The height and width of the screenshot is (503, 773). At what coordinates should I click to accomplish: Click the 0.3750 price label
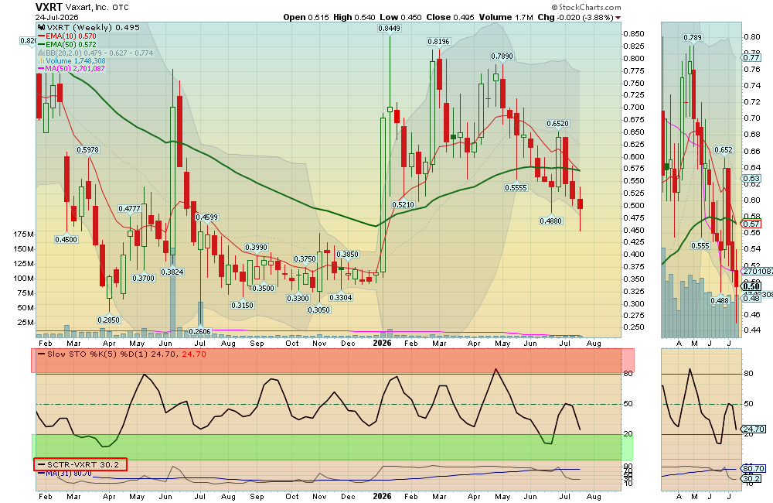[x=305, y=258]
